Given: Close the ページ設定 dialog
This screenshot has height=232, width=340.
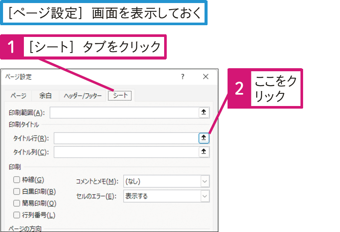Looking at the screenshot, I should [x=205, y=76].
